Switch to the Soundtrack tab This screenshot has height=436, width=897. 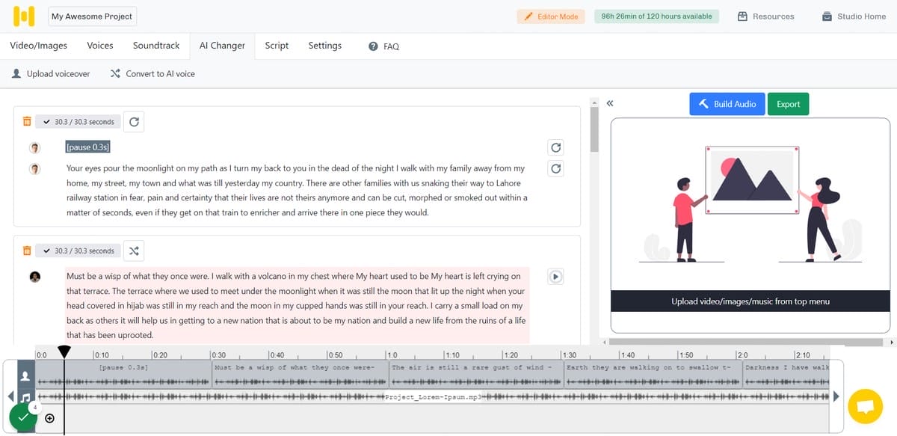tap(155, 46)
